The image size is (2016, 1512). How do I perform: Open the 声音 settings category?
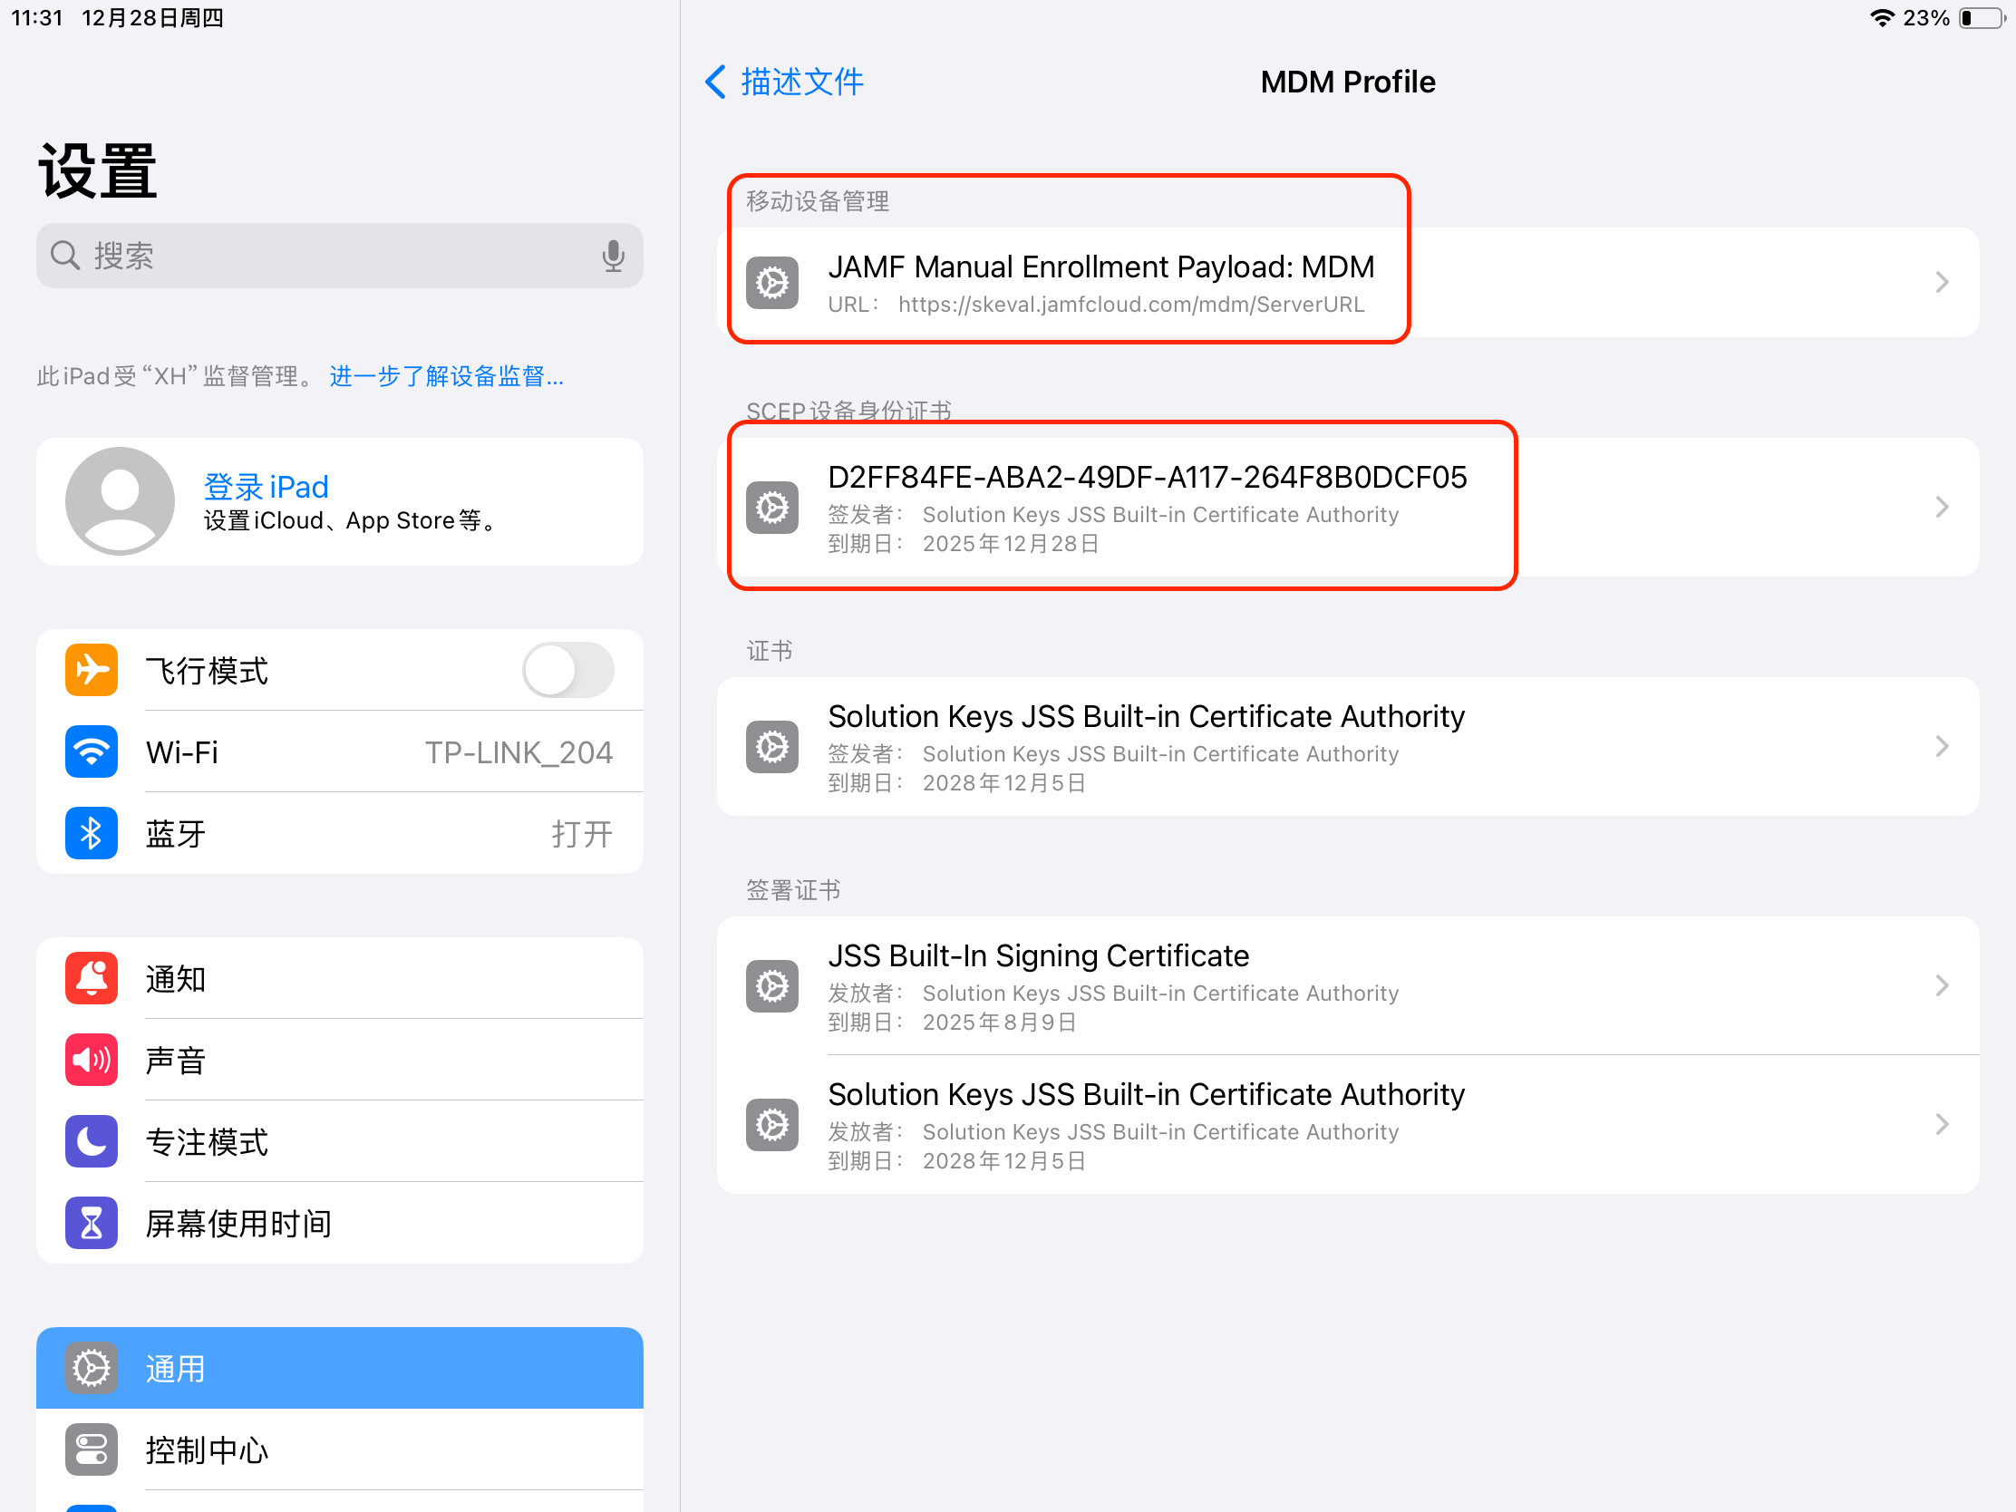(x=340, y=1060)
